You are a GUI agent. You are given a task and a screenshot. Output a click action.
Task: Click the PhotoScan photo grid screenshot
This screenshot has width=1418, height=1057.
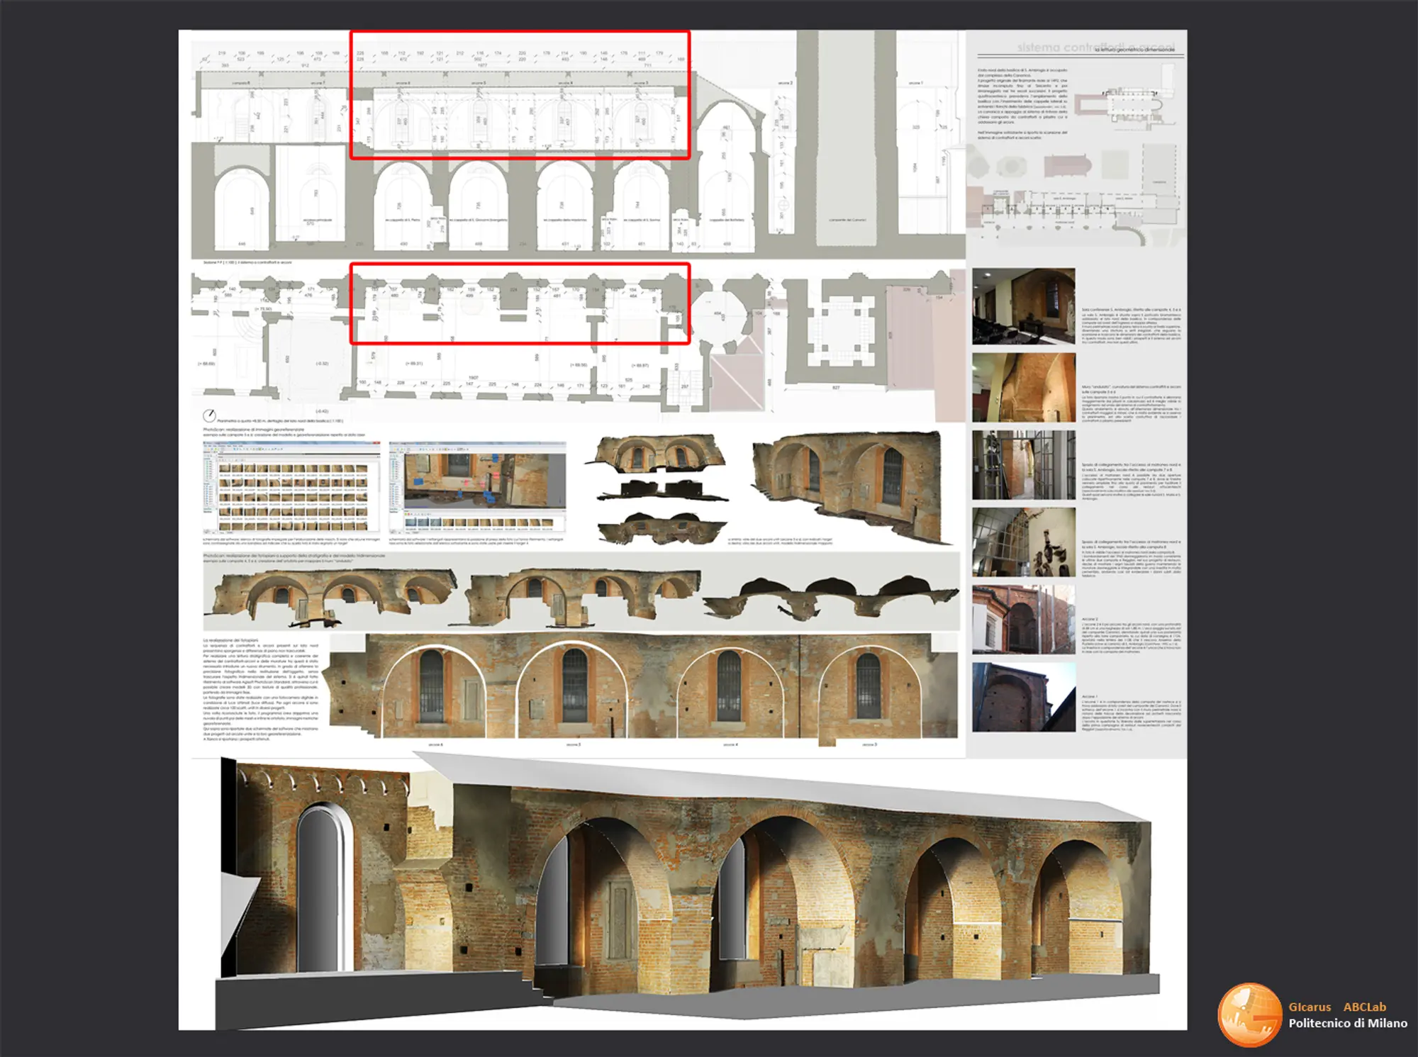[x=291, y=486]
